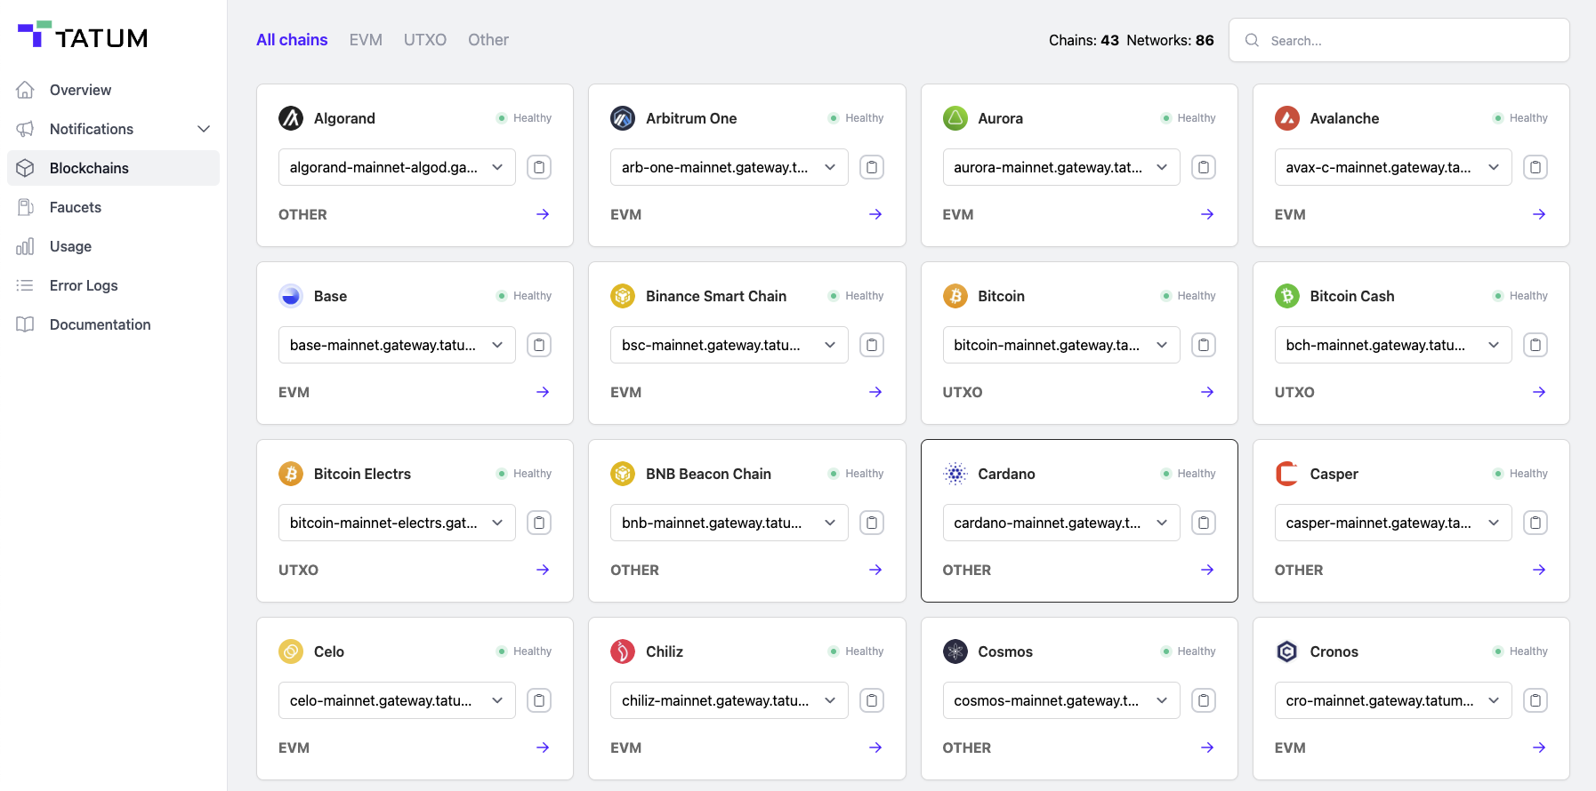The width and height of the screenshot is (1596, 791).
Task: Open Blockchains in the sidebar
Action: 113,168
